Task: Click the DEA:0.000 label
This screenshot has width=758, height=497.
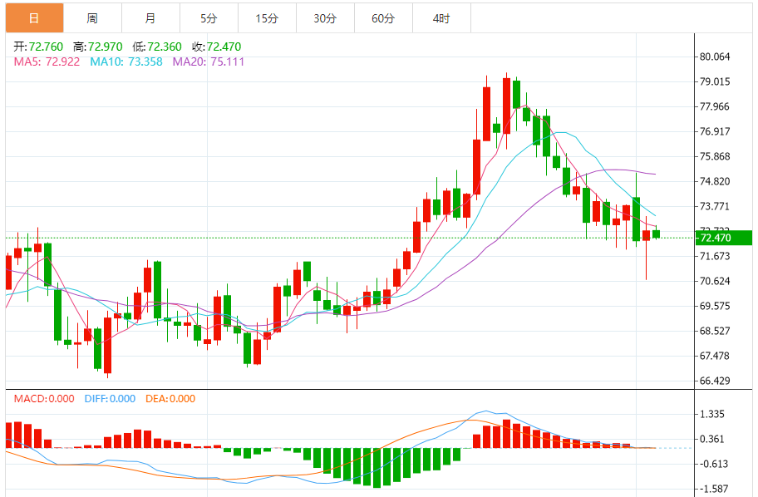Action: tap(170, 399)
